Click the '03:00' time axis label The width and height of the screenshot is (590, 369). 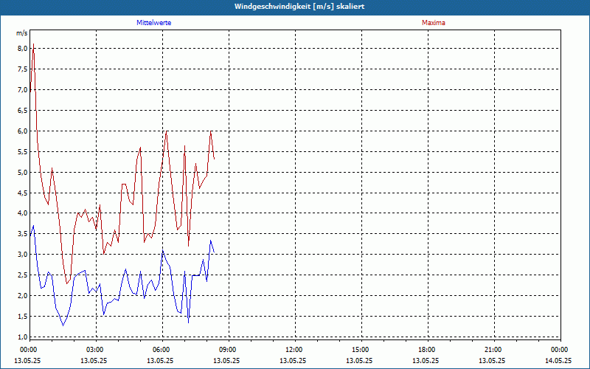click(x=94, y=350)
